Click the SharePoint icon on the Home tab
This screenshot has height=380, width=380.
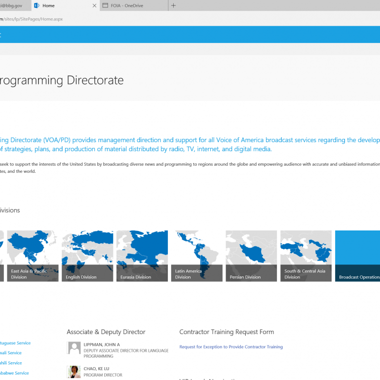37,5
